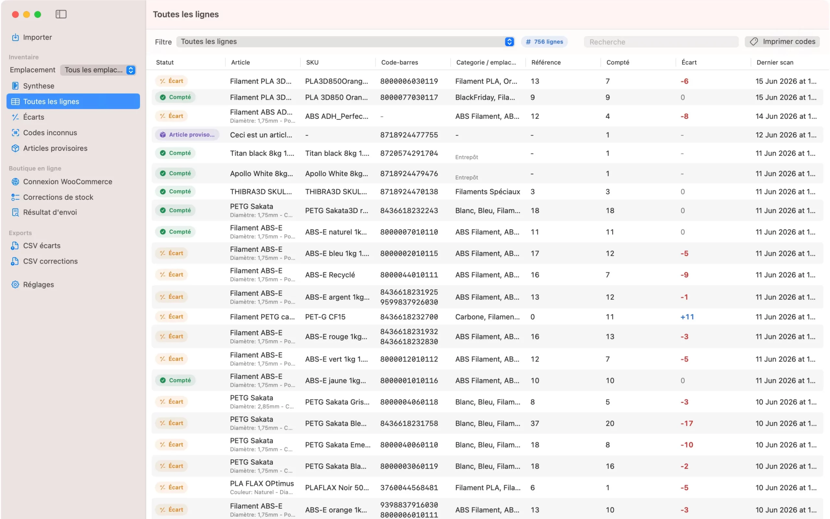Click the Écarts plus-minus sidebar icon
The image size is (830, 519).
coord(16,117)
